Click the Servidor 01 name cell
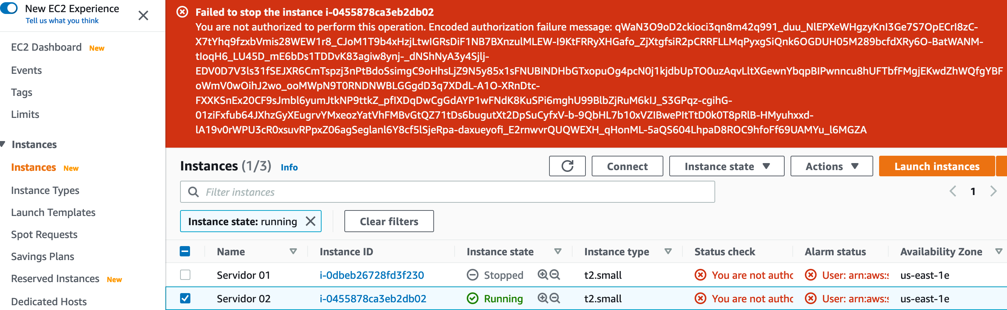This screenshot has height=310, width=1007. 244,275
